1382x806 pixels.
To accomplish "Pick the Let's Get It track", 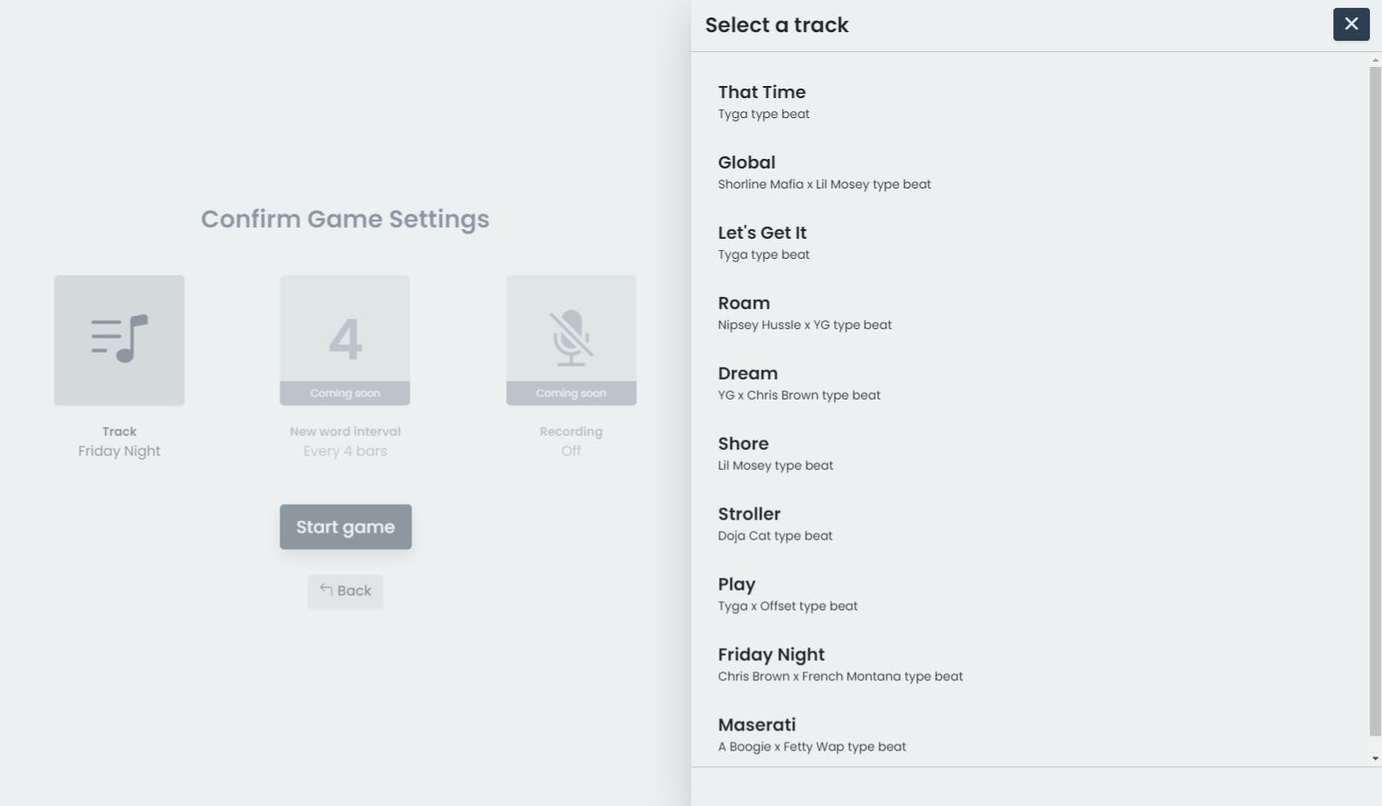I will point(1030,242).
